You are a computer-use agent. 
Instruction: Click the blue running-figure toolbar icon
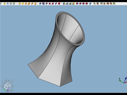pyautogui.click(x=56, y=3)
